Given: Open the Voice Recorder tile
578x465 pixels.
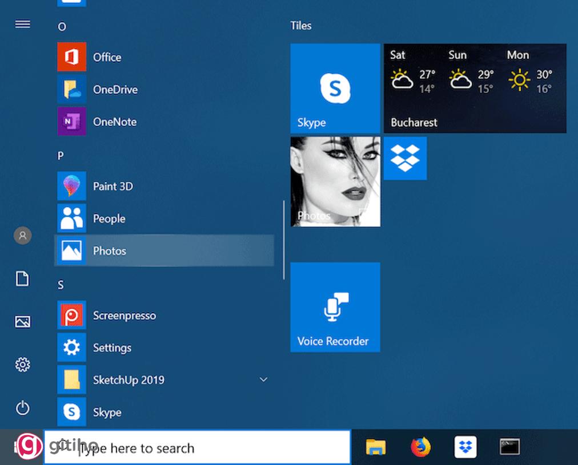Looking at the screenshot, I should click(335, 307).
